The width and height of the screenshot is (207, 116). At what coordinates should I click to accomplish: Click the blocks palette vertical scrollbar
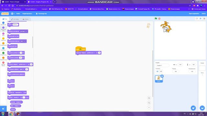click(x=33, y=42)
